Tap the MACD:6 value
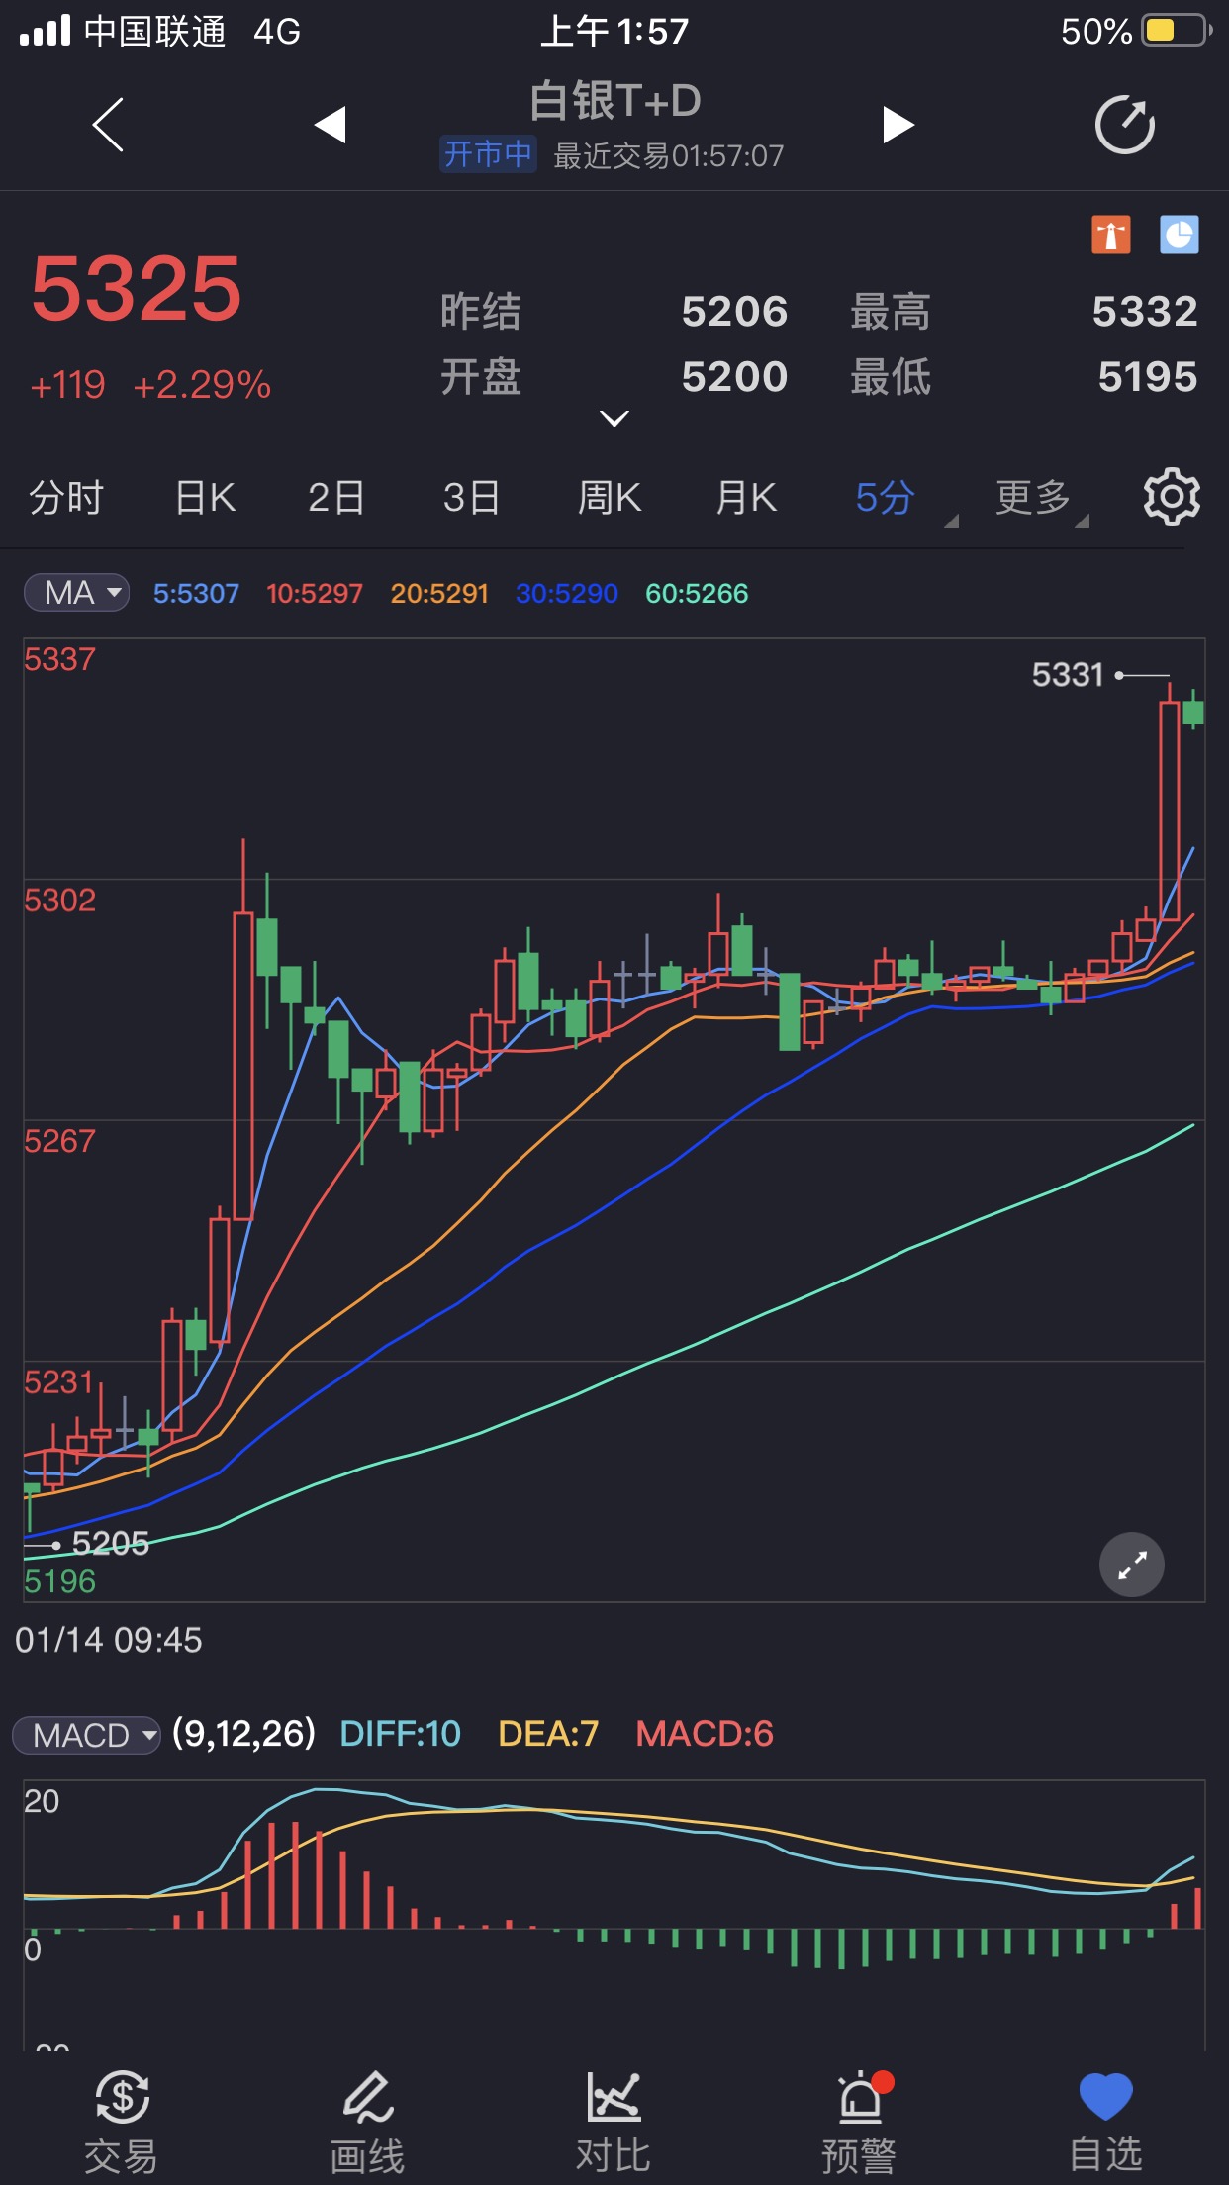The height and width of the screenshot is (2185, 1229). [705, 1734]
